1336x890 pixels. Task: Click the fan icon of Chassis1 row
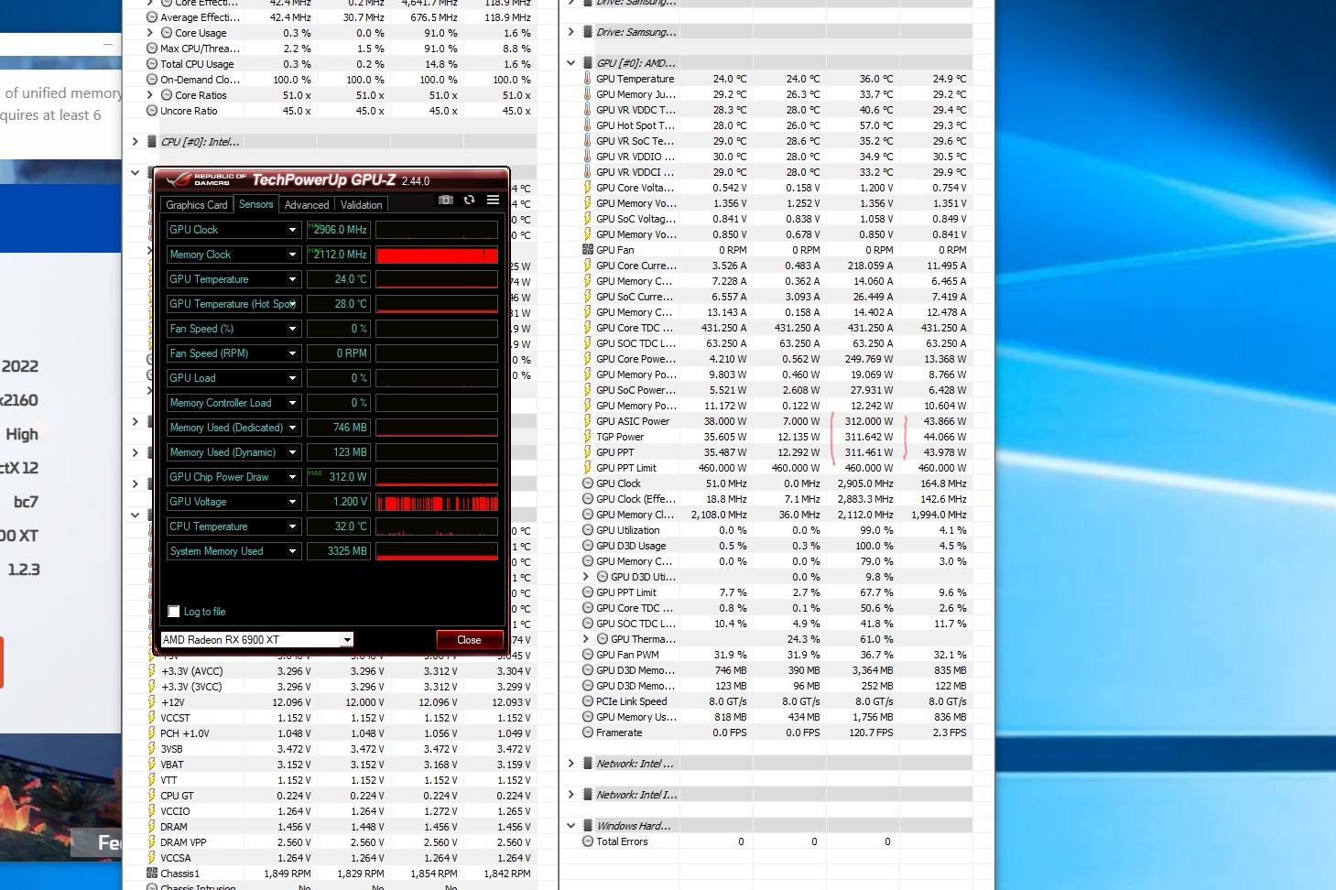[152, 874]
